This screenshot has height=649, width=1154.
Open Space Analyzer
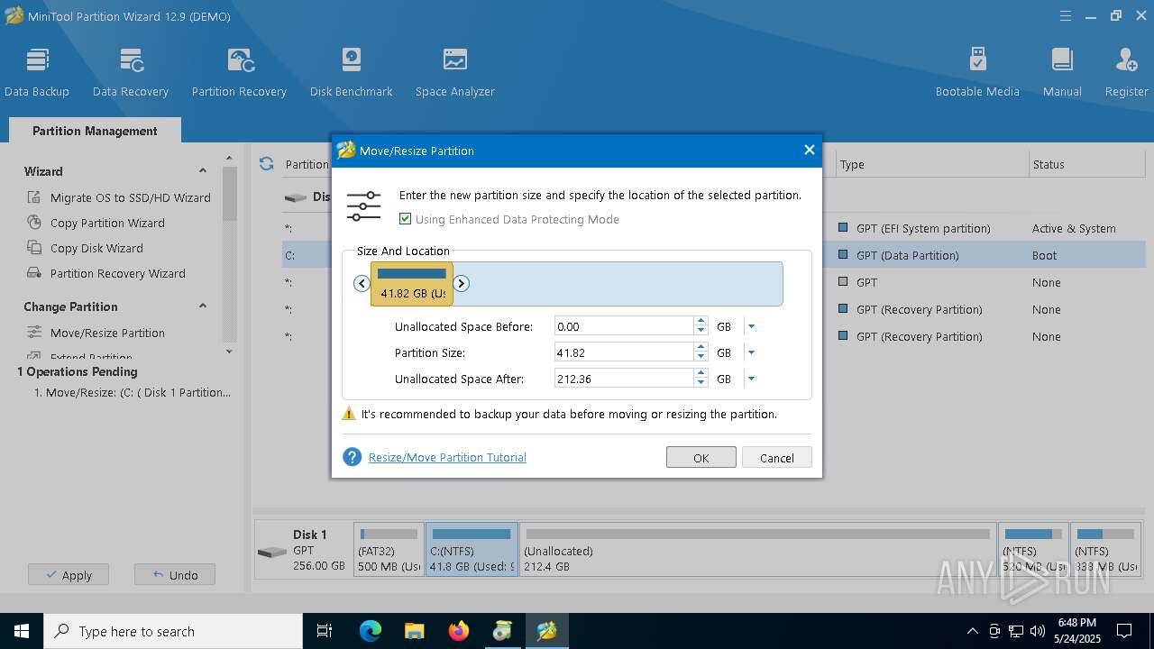[x=455, y=72]
